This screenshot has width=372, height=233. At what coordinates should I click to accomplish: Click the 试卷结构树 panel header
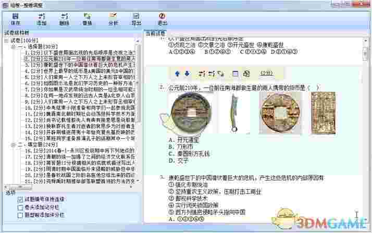click(17, 33)
